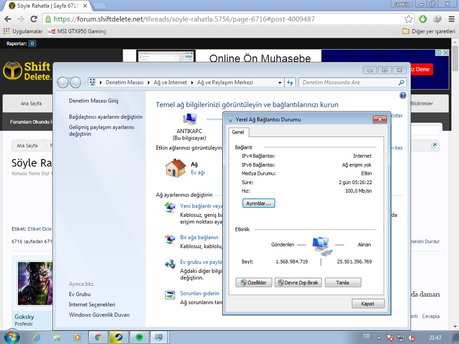Click Chrome back navigation button
Viewport: 459px width, 344px height.
click(8, 19)
